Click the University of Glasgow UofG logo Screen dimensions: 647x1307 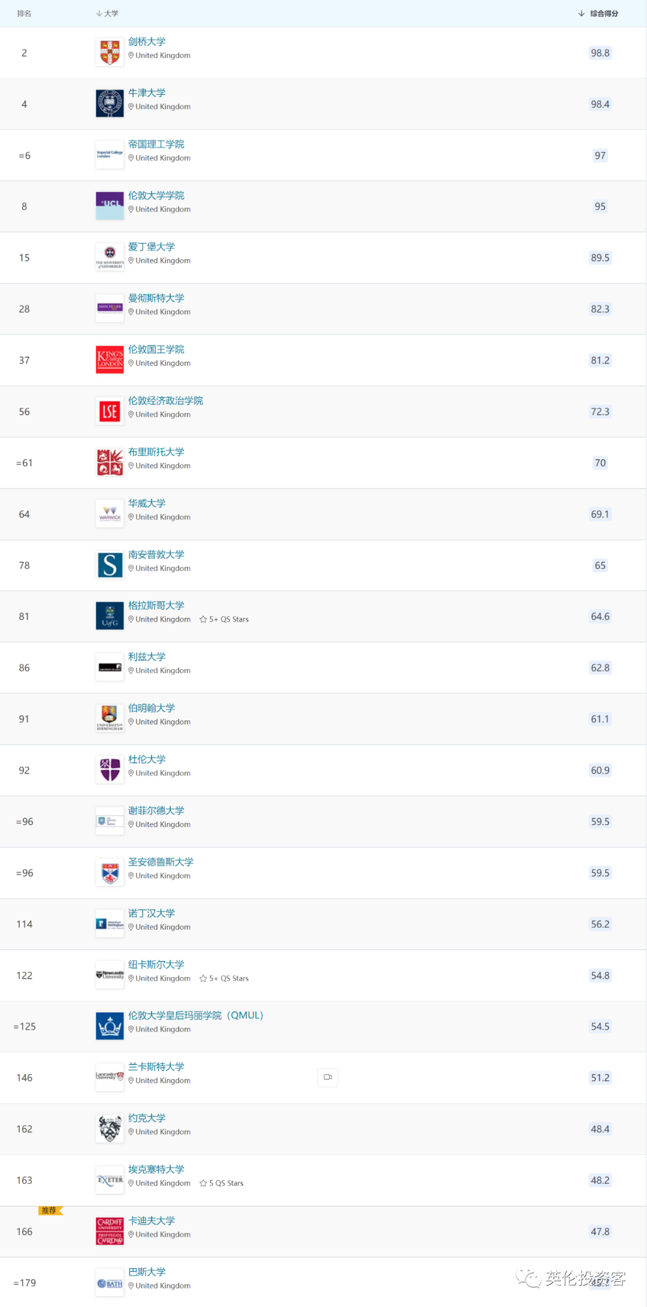point(110,616)
